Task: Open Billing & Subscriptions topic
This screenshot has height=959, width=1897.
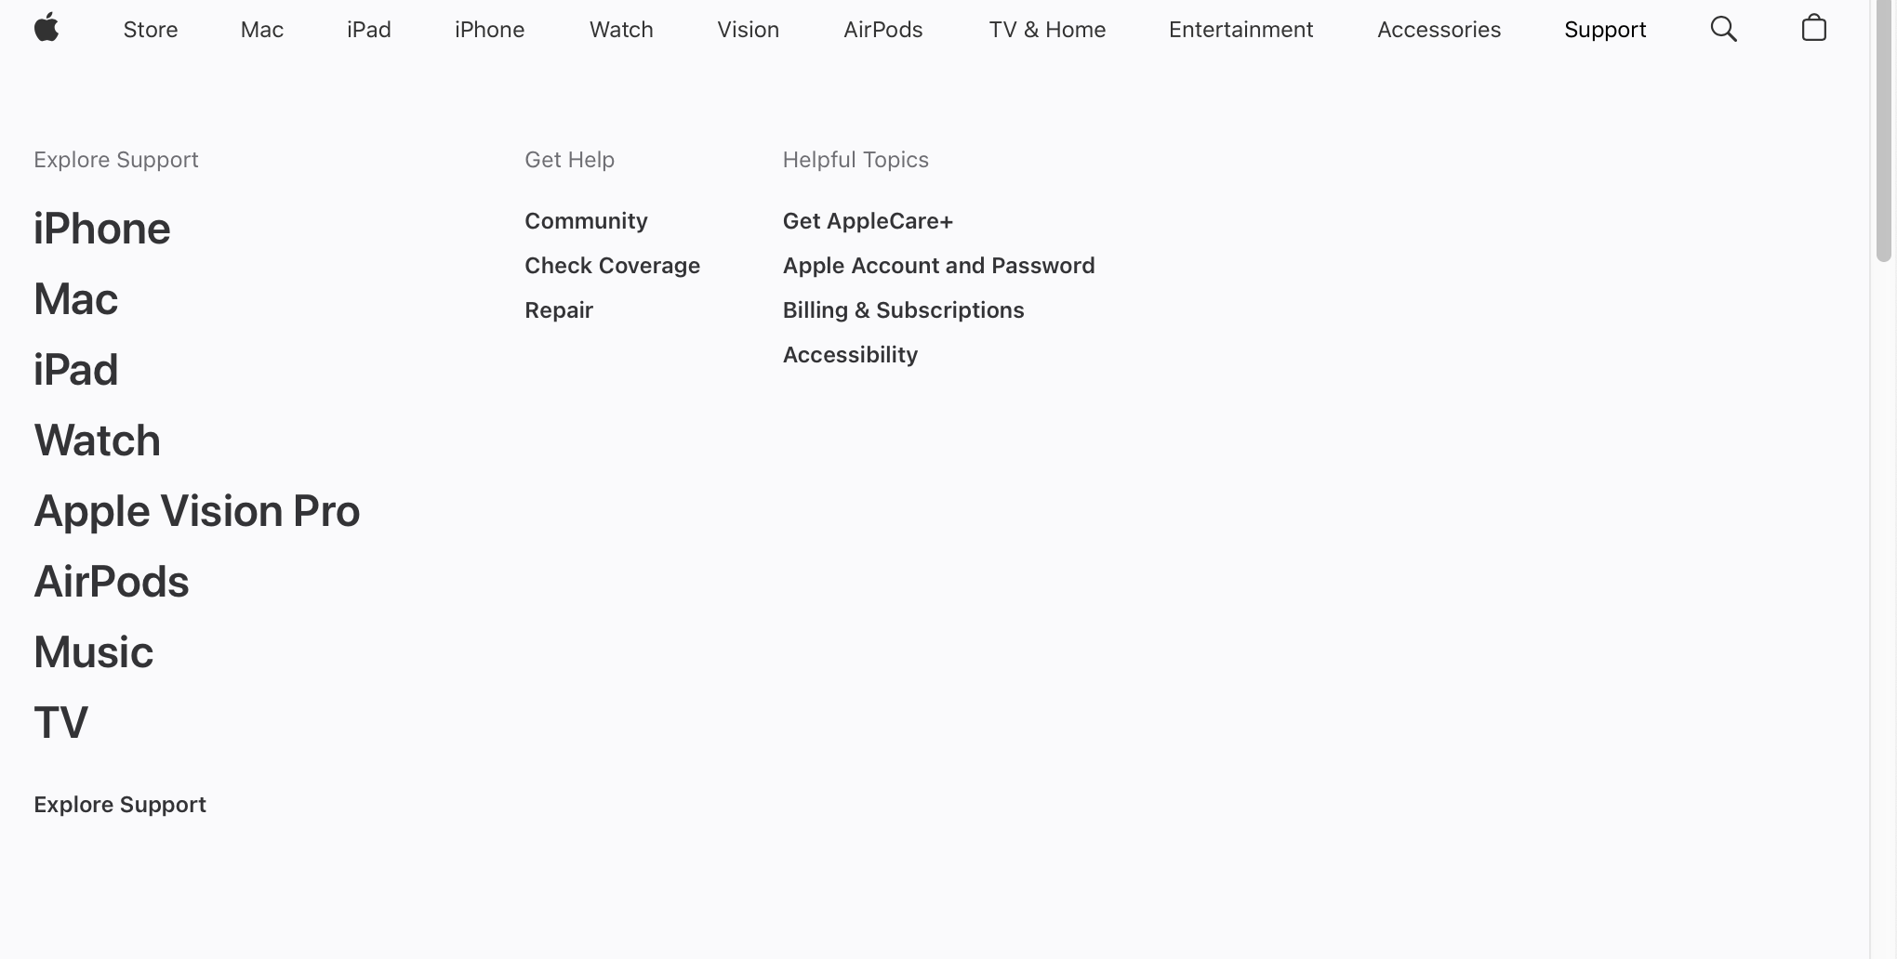Action: (904, 310)
